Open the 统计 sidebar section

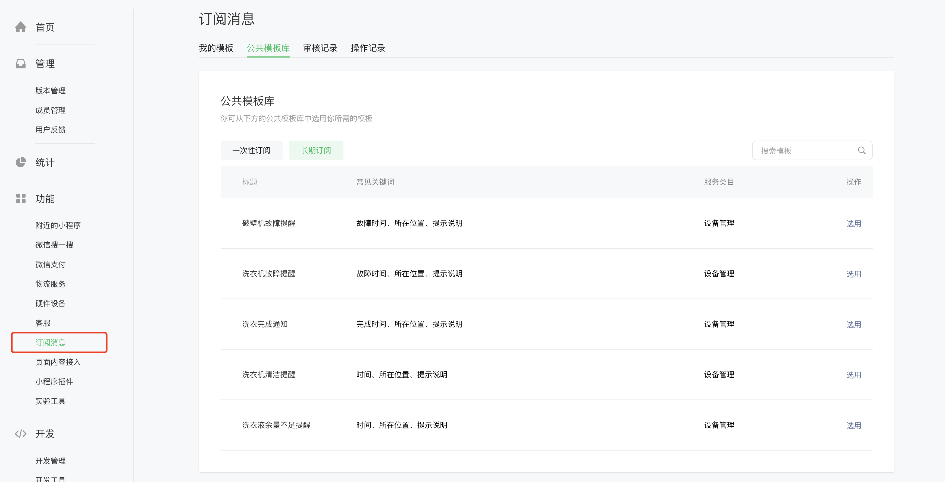[x=45, y=162]
